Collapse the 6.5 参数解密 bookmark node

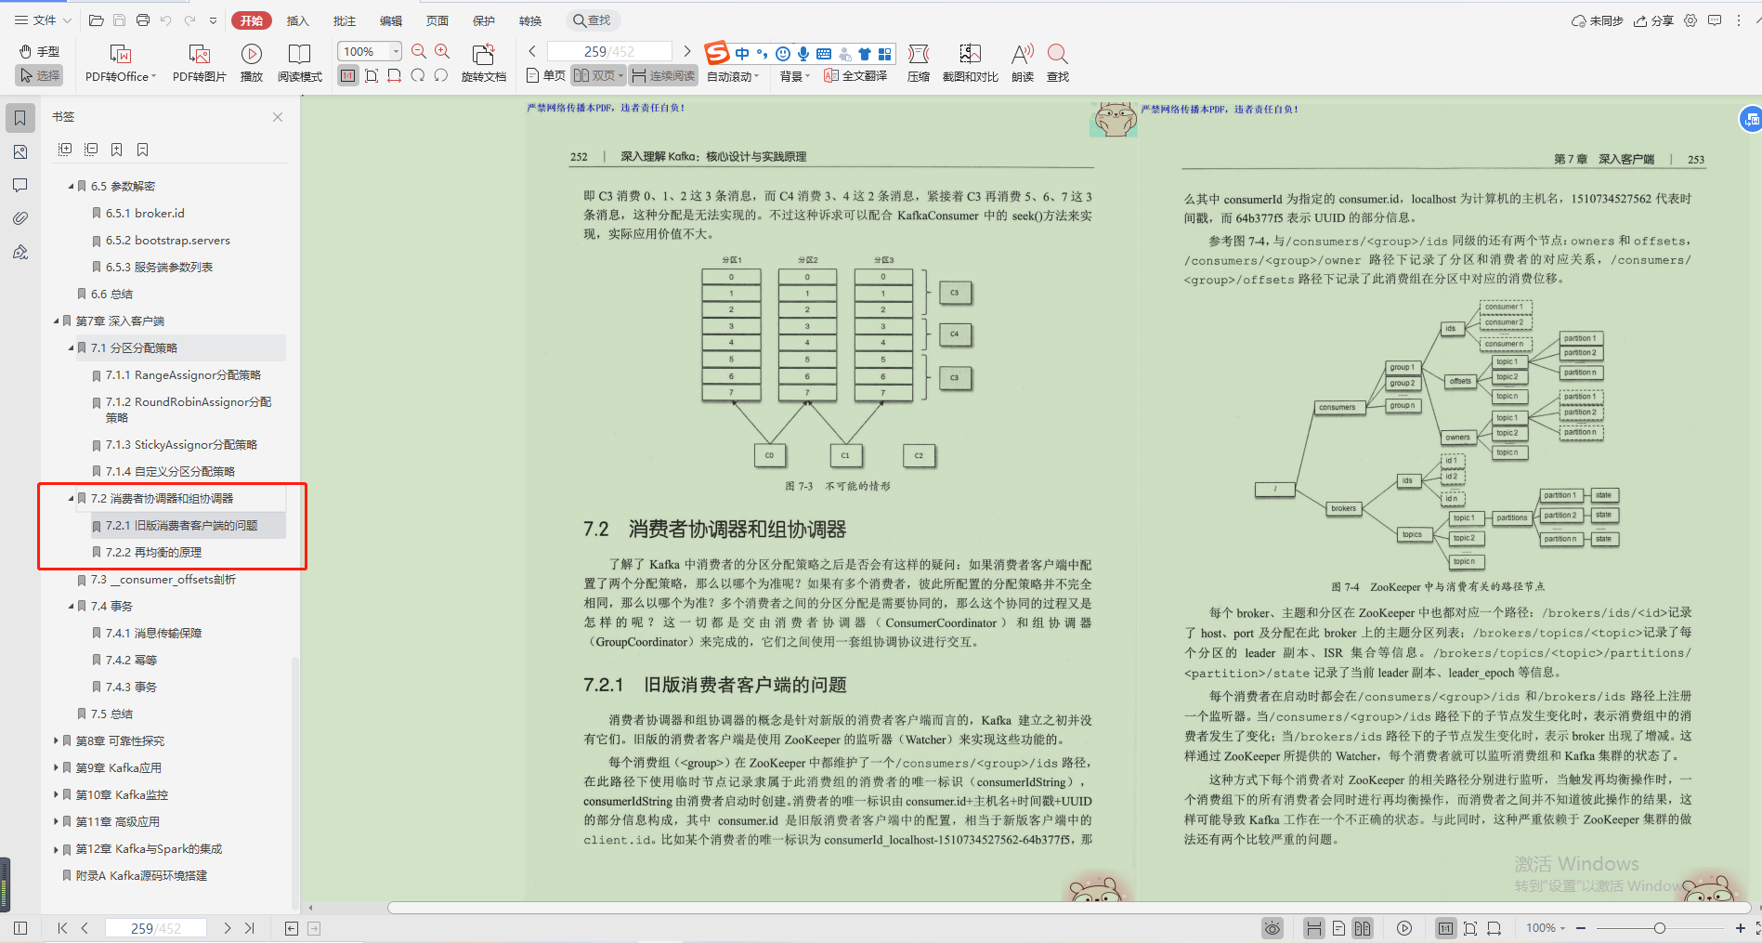pyautogui.click(x=71, y=187)
